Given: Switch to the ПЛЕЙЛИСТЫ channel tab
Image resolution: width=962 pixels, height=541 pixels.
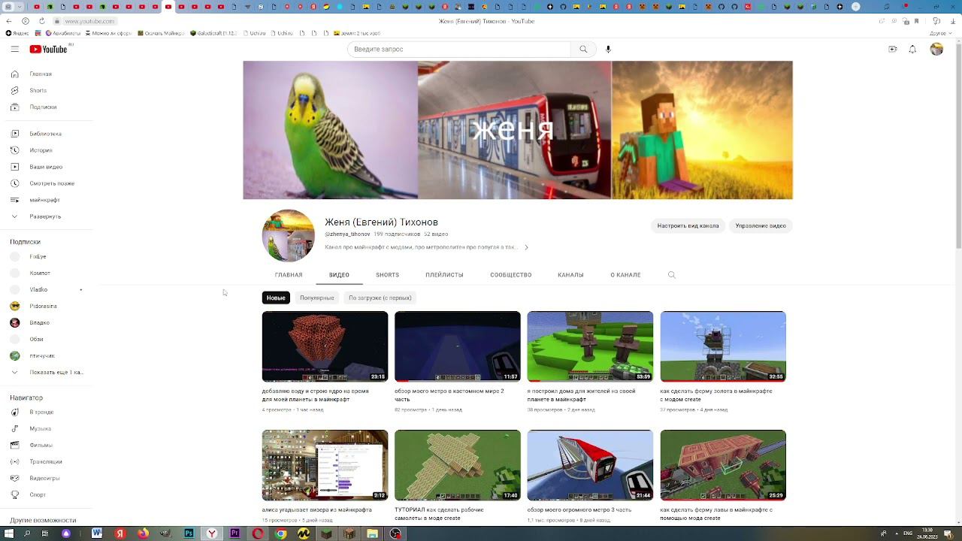Looking at the screenshot, I should [x=444, y=275].
